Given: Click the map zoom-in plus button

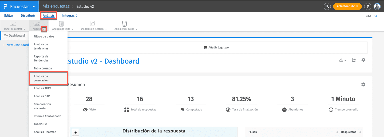Looking at the screenshot, I should pyautogui.click(x=76, y=132).
